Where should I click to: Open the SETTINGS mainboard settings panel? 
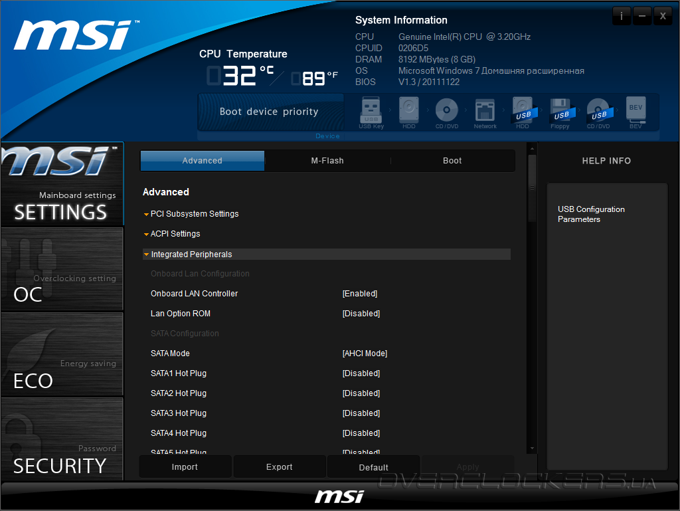point(62,184)
